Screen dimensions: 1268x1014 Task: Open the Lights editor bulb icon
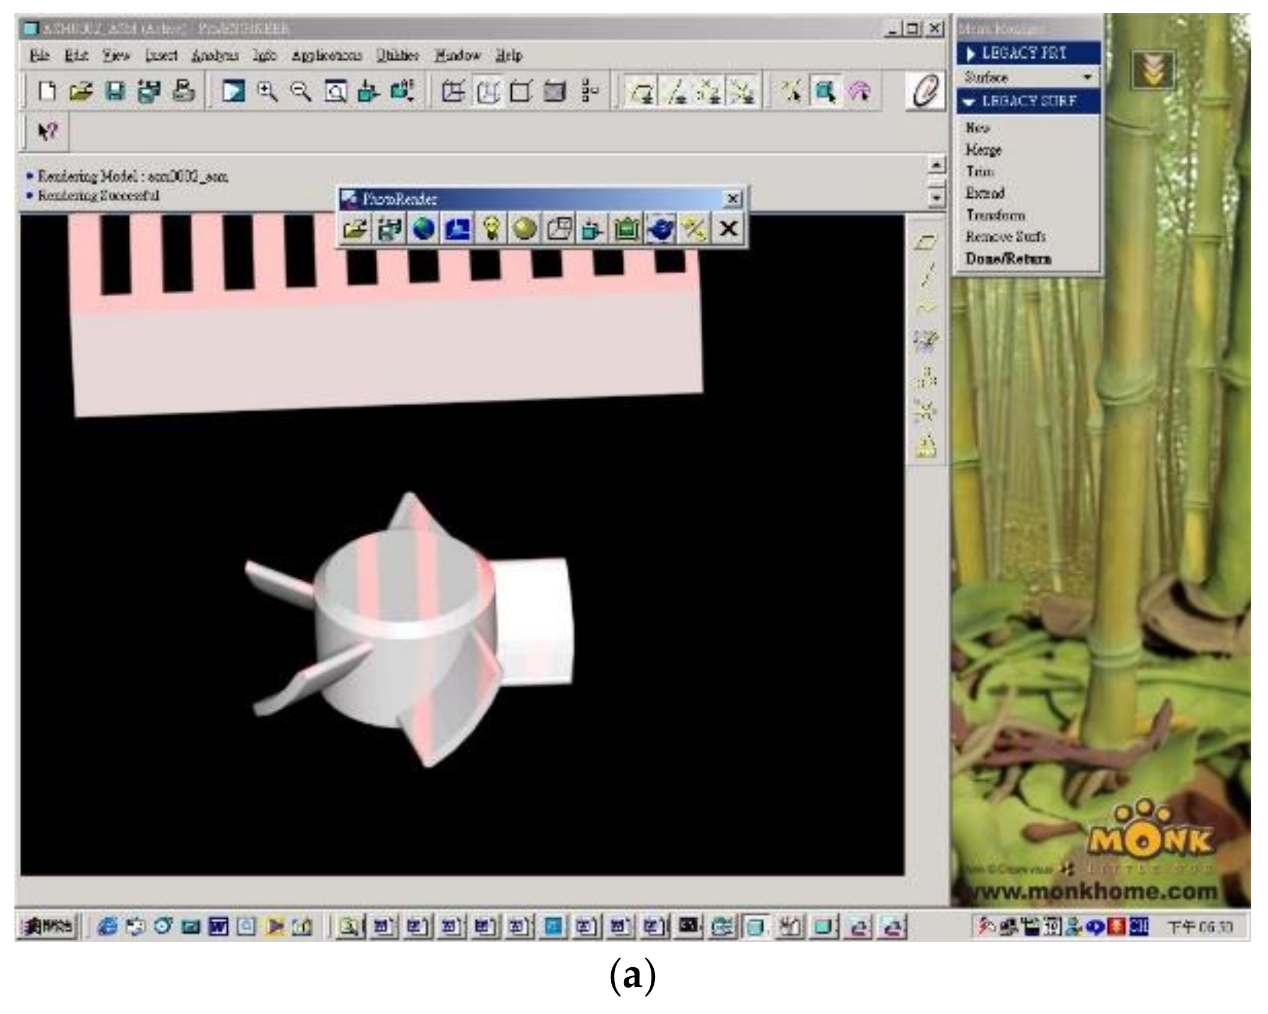click(x=491, y=230)
